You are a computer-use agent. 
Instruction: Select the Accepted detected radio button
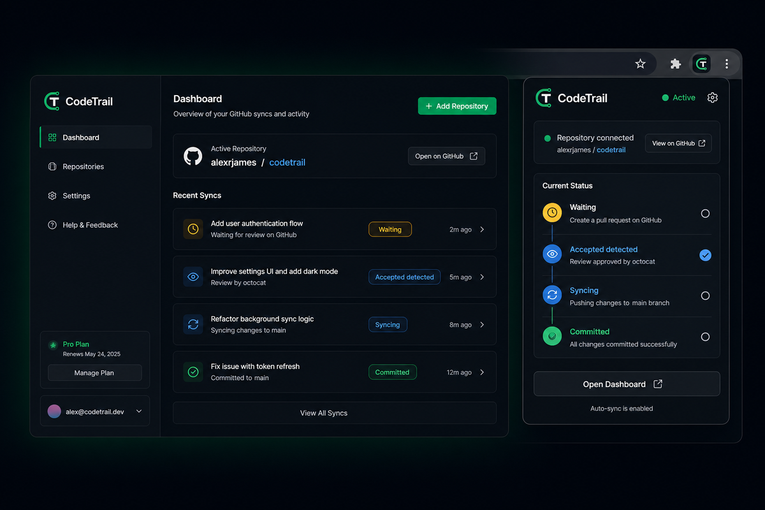coord(705,255)
